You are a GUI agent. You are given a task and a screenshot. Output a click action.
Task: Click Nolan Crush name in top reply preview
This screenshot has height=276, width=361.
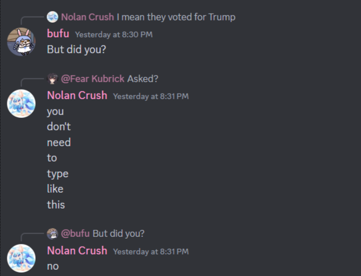tap(87, 17)
